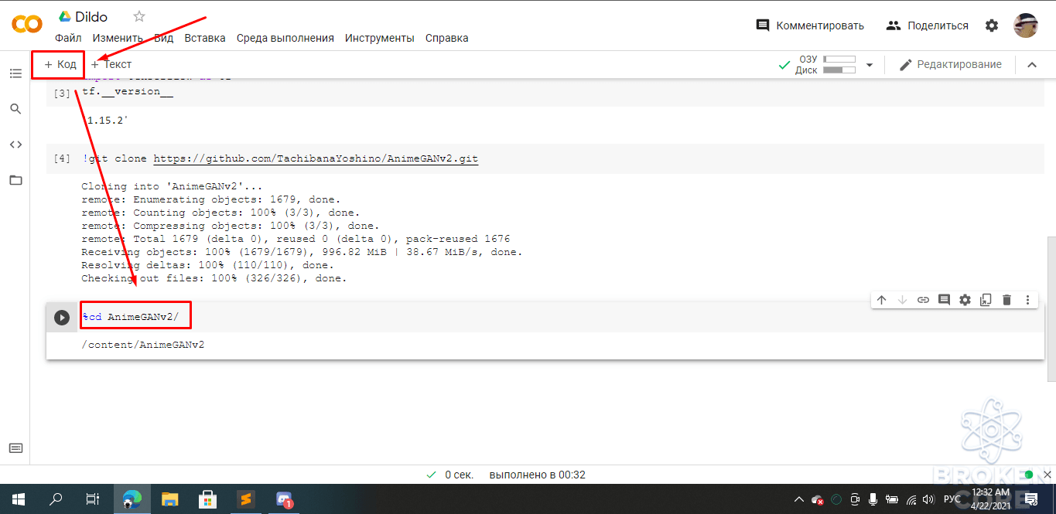Open the Изменить menu

click(118, 38)
